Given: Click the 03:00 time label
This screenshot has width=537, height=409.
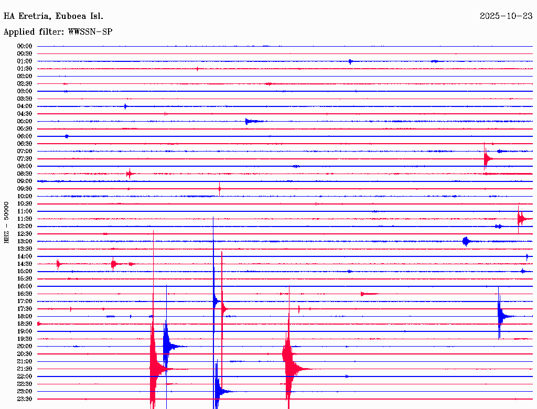Looking at the screenshot, I should pos(25,91).
